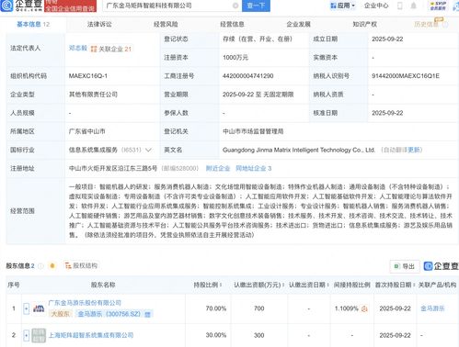The height and width of the screenshot is (347, 459).
Task: Switch to the 企业发展 tab
Action: point(298,24)
